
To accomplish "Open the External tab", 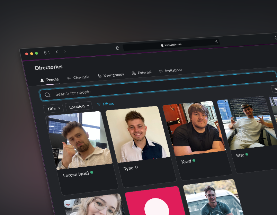I will point(142,73).
